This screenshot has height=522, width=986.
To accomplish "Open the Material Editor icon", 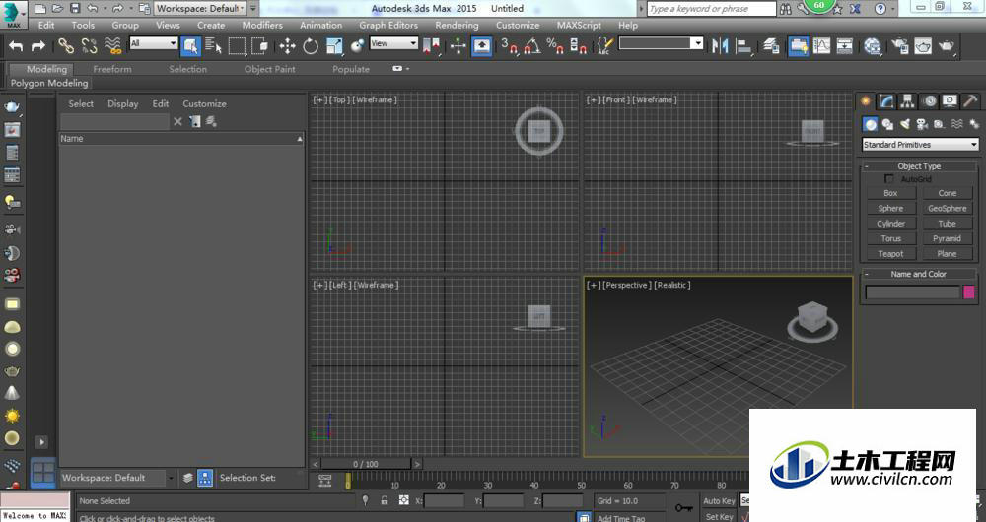I will click(873, 46).
